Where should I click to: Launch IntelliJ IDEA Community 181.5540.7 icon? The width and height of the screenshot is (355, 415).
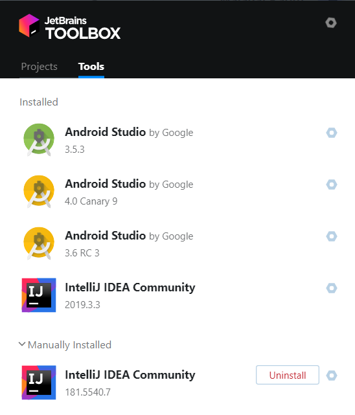pos(39,383)
